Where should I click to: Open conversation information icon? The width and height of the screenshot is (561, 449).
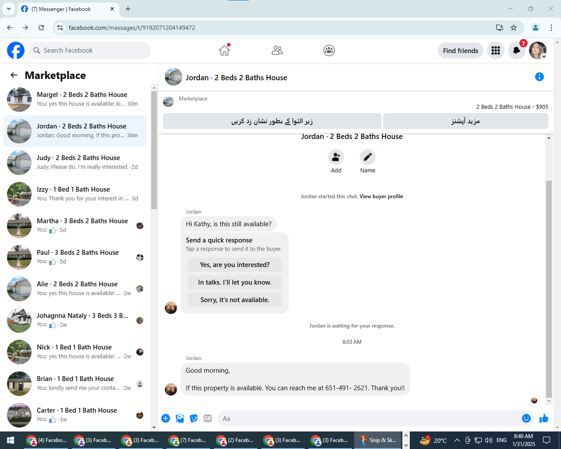(540, 77)
